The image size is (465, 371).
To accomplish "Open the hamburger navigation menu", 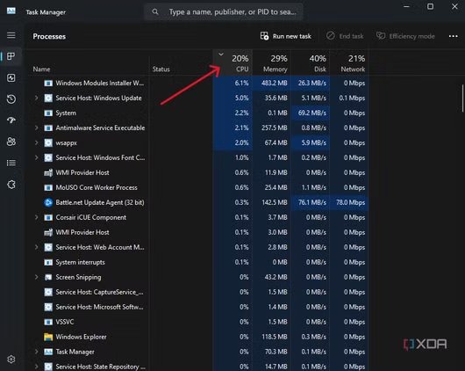I will click(x=11, y=35).
